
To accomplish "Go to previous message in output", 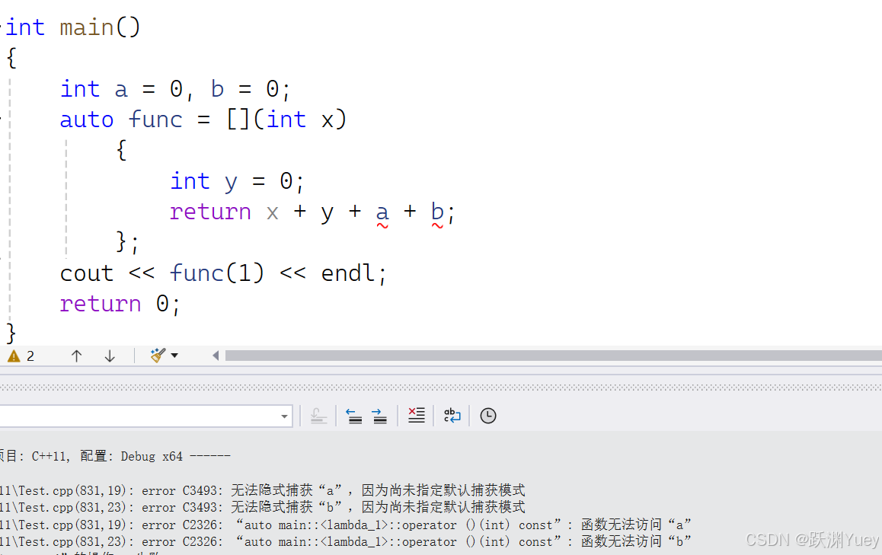I will pyautogui.click(x=354, y=416).
